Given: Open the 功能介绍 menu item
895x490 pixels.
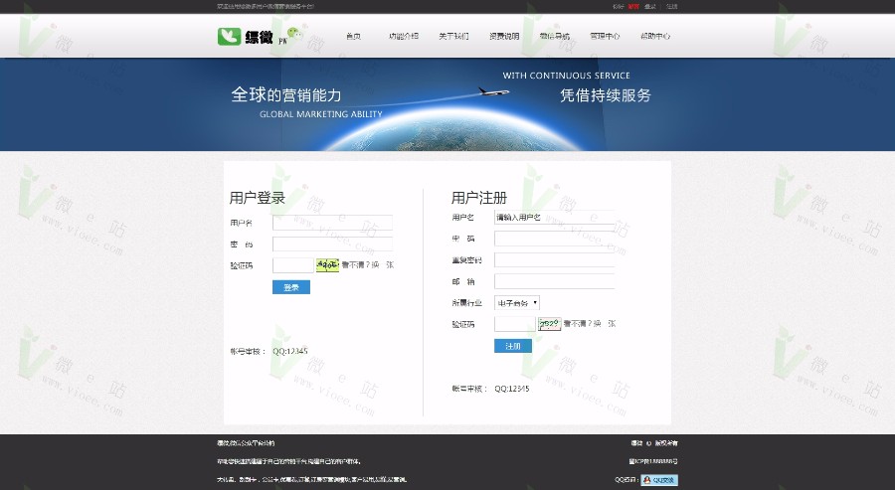Looking at the screenshot, I should pos(404,36).
